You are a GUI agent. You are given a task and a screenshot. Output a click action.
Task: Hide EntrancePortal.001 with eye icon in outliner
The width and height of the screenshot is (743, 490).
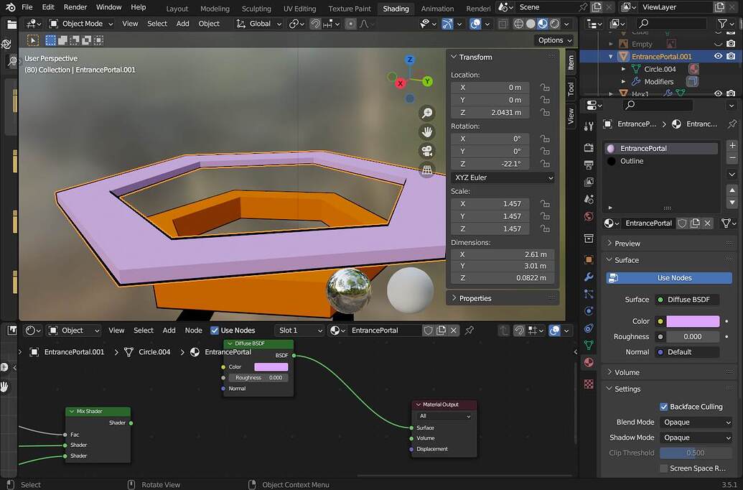719,56
